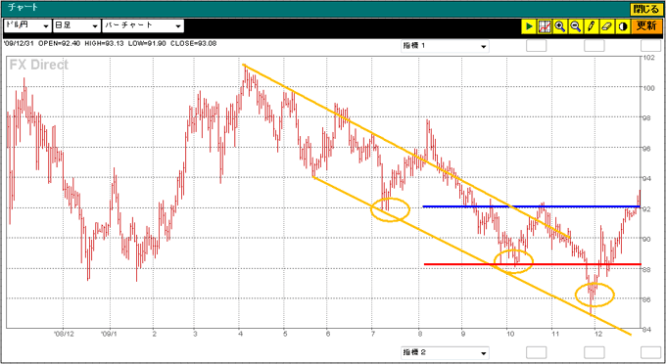
Task: Click the CLOSE=93.08 readout text
Action: (x=193, y=43)
